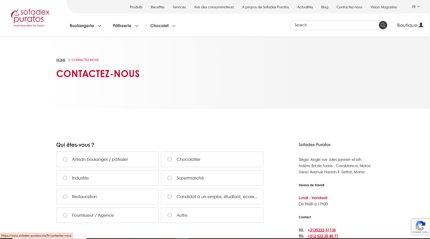Select the Industrie radio option
Image resolution: width=430 pixels, height=239 pixels.
point(65,178)
